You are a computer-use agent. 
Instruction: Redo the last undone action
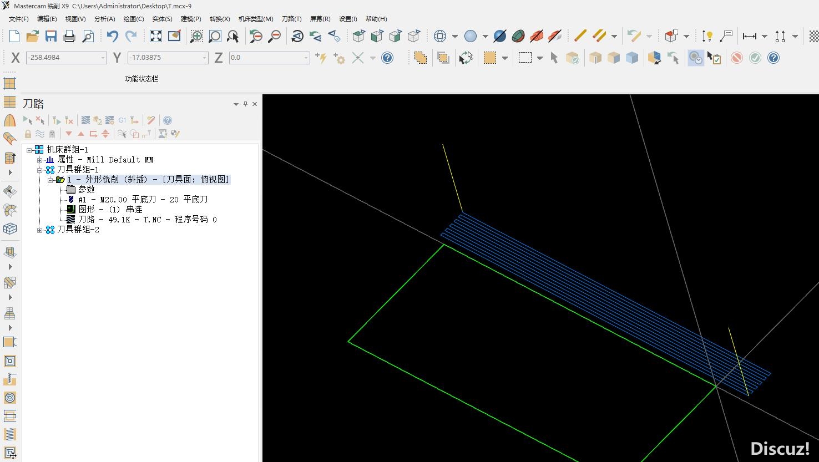point(131,36)
